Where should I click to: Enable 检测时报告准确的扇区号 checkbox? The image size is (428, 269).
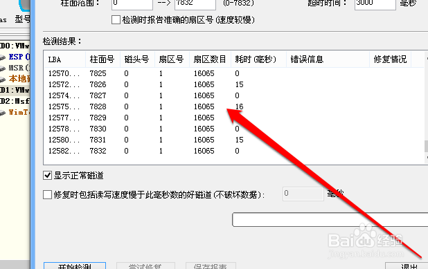coord(116,20)
